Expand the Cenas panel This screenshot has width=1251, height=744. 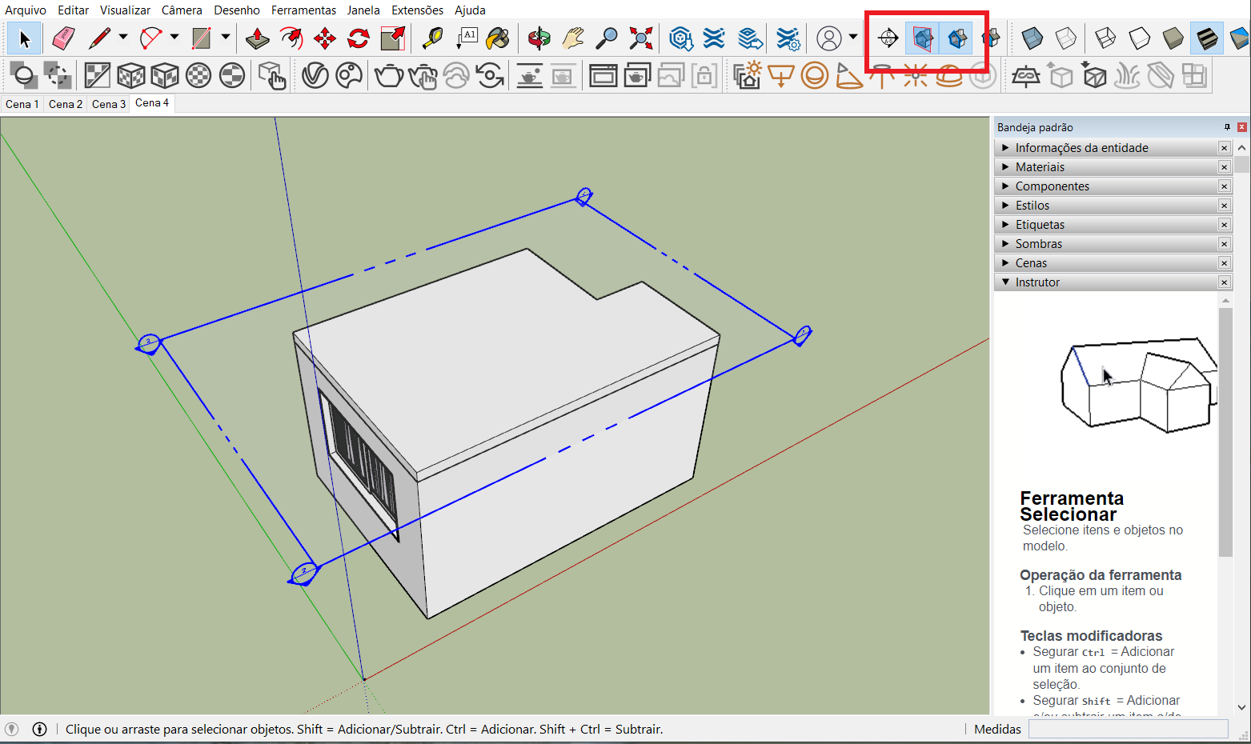pyautogui.click(x=1113, y=263)
